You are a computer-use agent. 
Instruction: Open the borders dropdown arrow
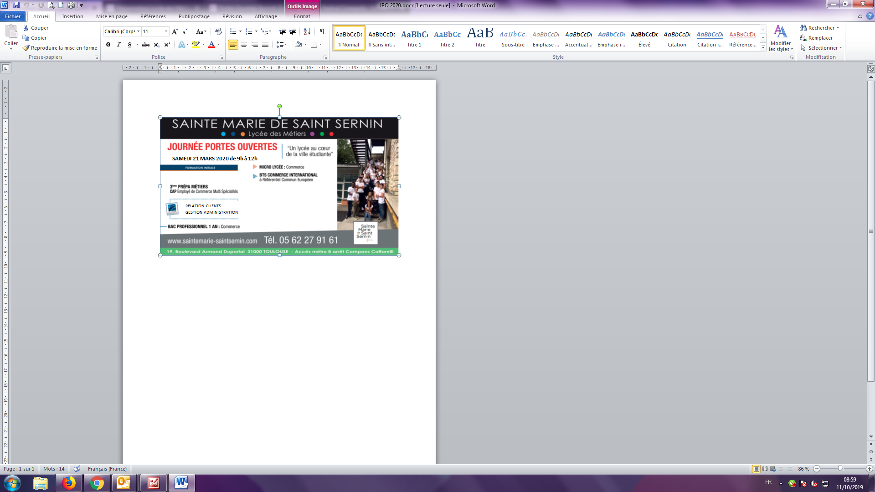(321, 45)
